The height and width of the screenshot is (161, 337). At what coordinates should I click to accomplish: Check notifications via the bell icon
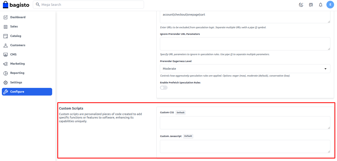[x=320, y=4]
